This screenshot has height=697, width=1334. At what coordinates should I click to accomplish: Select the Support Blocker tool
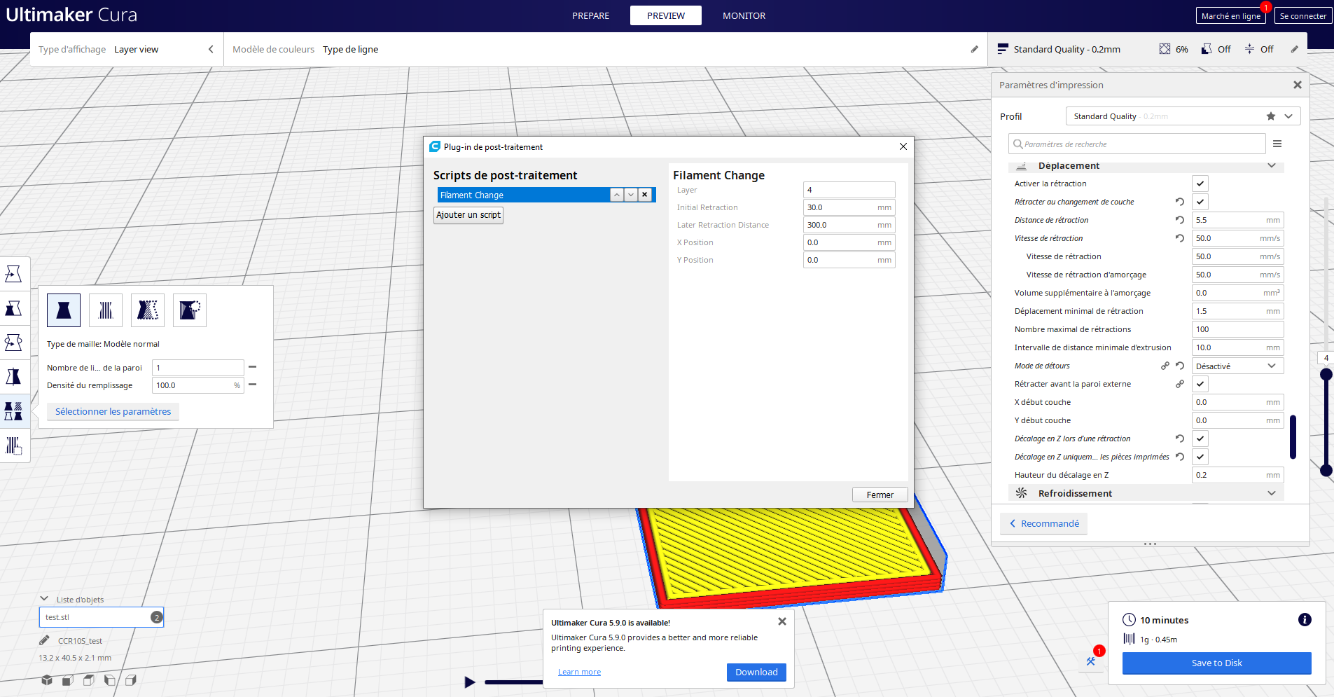[13, 445]
